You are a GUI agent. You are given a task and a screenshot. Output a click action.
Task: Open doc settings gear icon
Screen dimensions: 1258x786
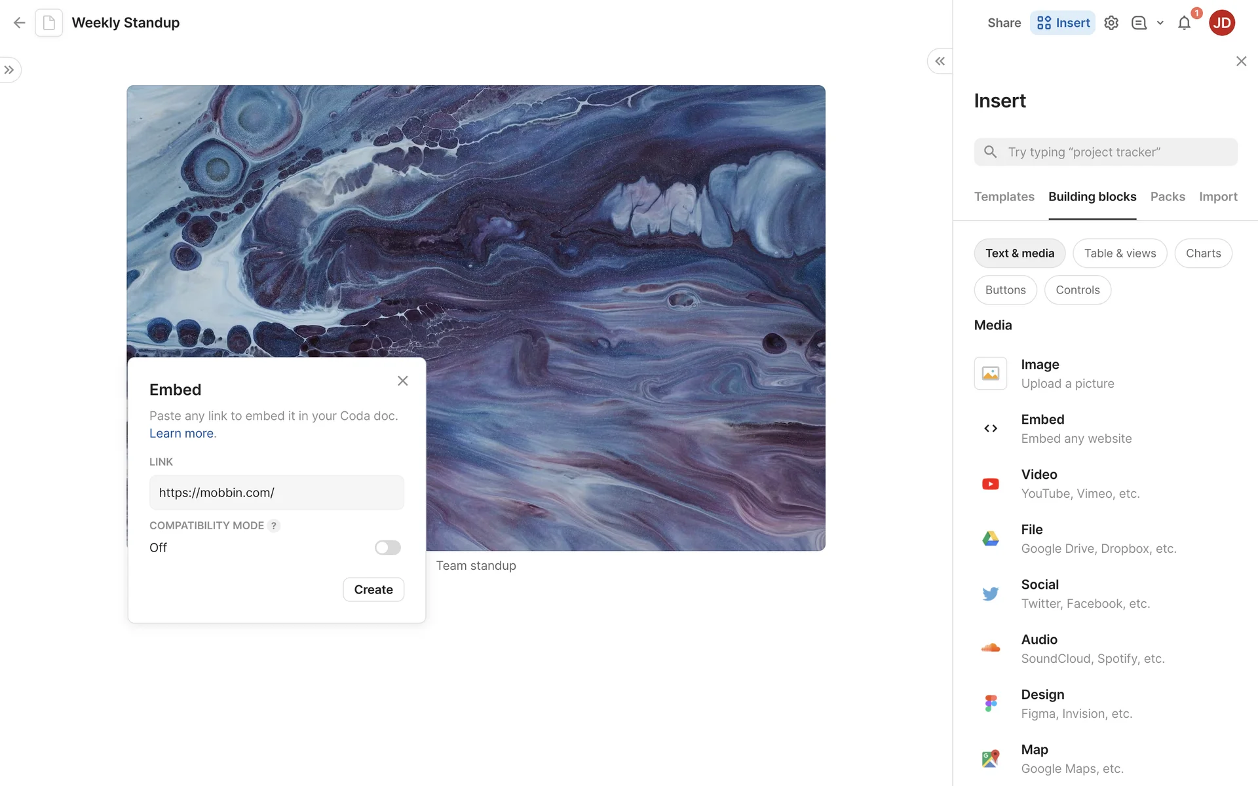(x=1111, y=23)
